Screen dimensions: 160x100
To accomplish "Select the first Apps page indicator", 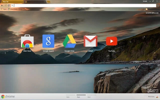I will pyautogui.click(x=70, y=96).
